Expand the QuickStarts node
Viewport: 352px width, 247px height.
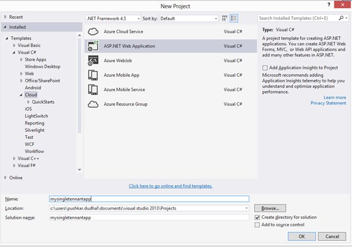tap(28, 102)
